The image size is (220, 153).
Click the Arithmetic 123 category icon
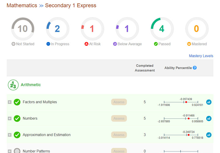[13, 85]
